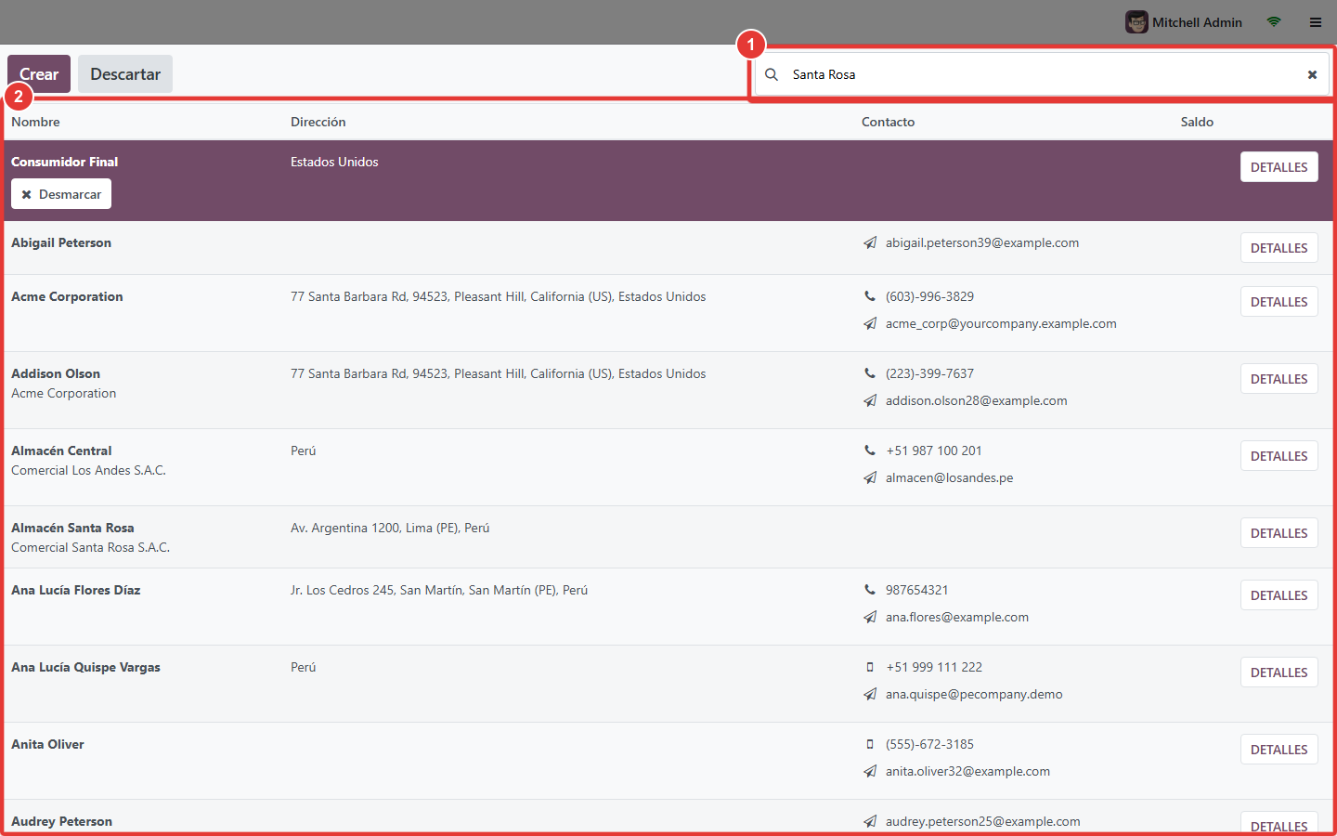Open DETALLES for Consumidor Final
This screenshot has height=836, width=1337.
click(x=1279, y=167)
